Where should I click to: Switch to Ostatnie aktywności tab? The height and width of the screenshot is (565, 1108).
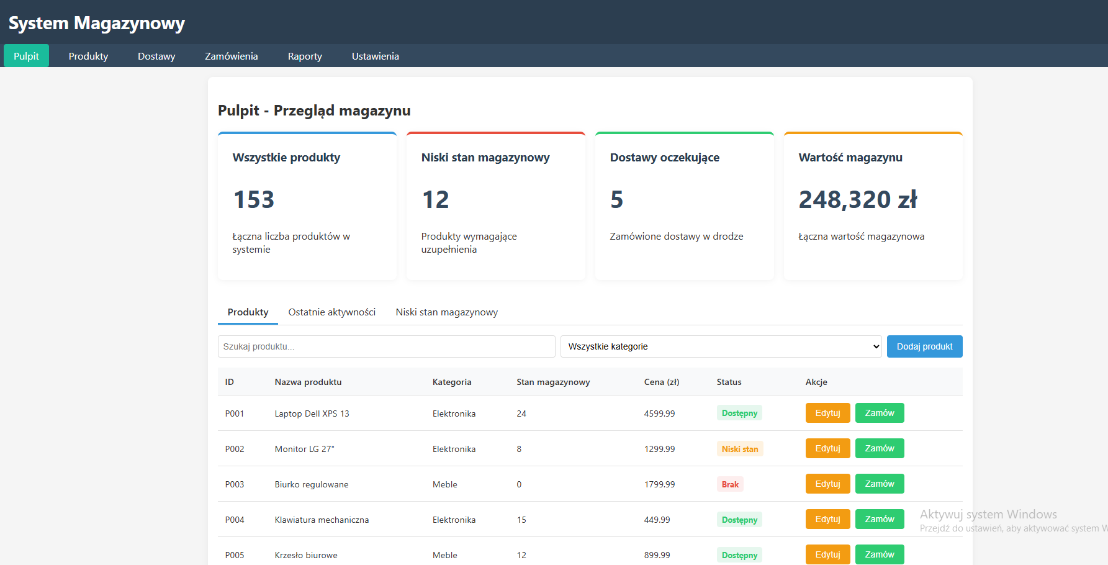[331, 312]
